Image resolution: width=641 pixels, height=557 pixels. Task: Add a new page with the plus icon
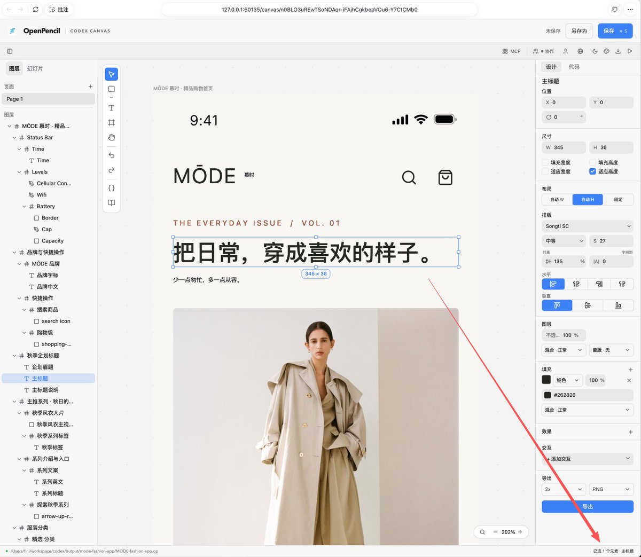coord(90,87)
